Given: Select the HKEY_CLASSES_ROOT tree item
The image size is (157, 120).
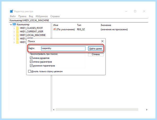Looking at the screenshot, I should pos(31,28).
